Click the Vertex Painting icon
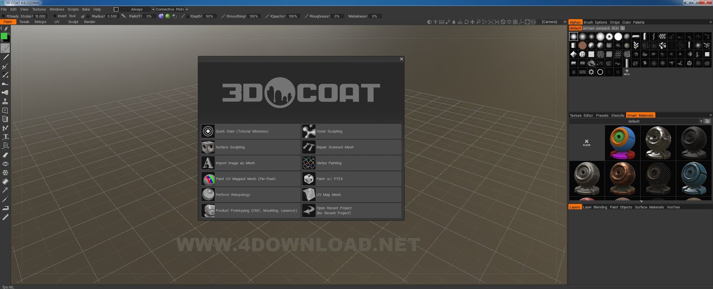 309,163
